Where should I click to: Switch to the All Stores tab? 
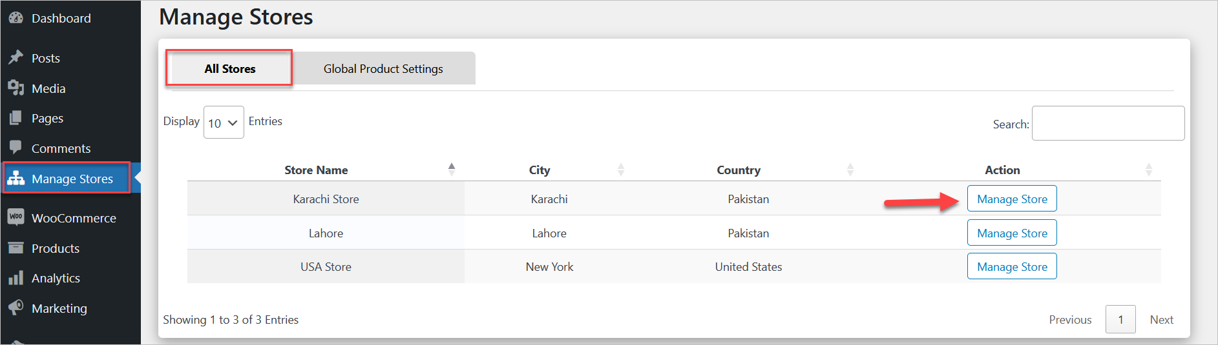pos(229,68)
